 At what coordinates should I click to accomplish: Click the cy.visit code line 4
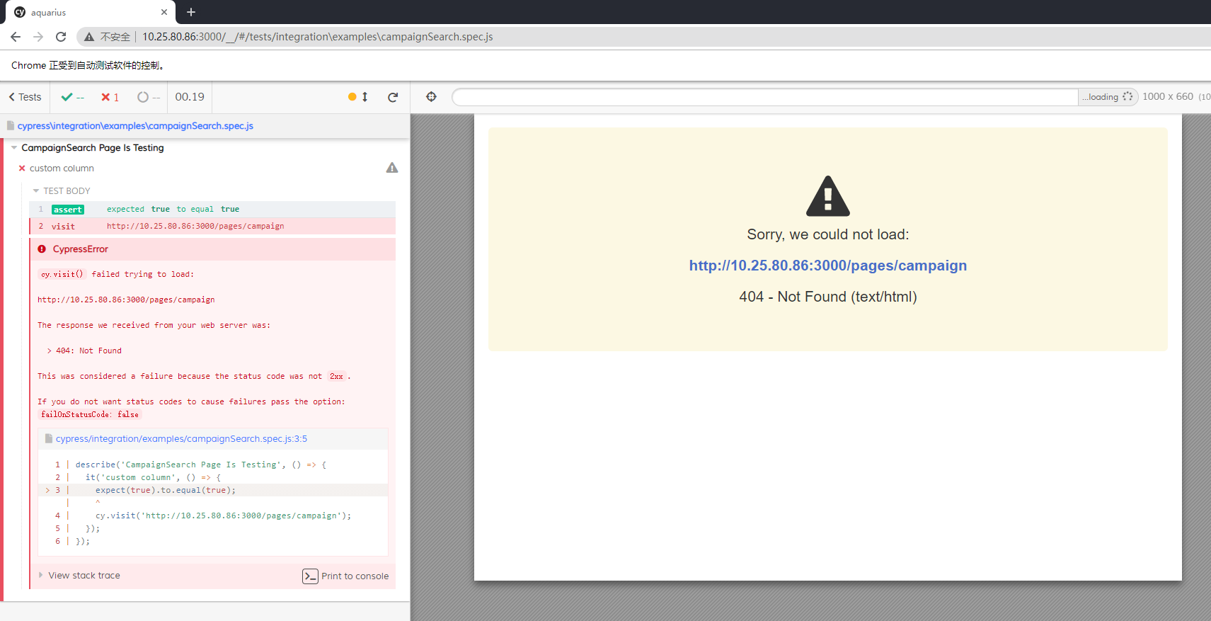tap(224, 515)
